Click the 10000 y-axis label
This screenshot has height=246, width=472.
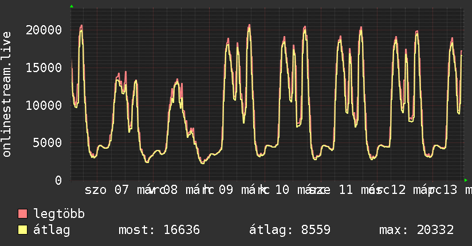point(44,105)
